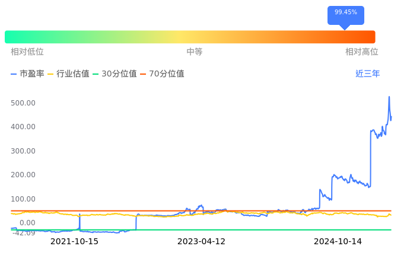This screenshot has height=262, width=407.
Task: Click the highest peak of the blue 市盈率 line
Action: click(389, 97)
